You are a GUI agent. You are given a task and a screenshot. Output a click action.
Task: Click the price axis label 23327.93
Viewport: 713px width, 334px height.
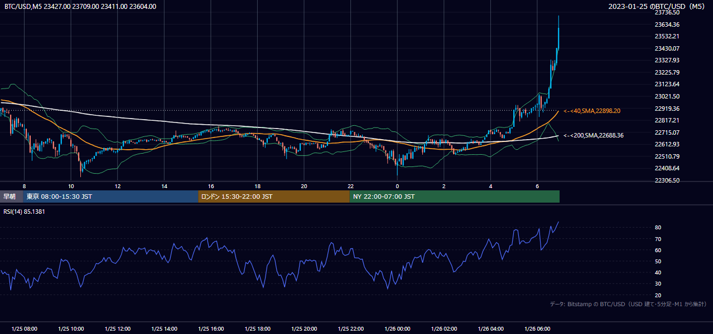667,60
